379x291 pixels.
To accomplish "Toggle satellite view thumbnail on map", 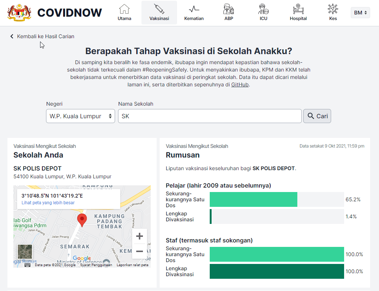I will (x=24, y=251).
